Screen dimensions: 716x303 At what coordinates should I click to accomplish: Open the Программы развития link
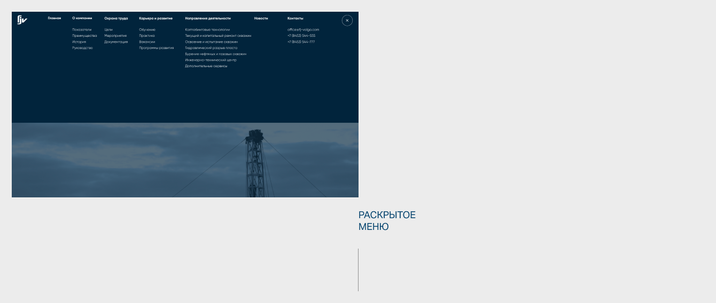point(157,48)
